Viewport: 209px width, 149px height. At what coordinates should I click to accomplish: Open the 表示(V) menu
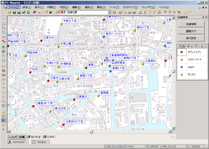pos(39,7)
